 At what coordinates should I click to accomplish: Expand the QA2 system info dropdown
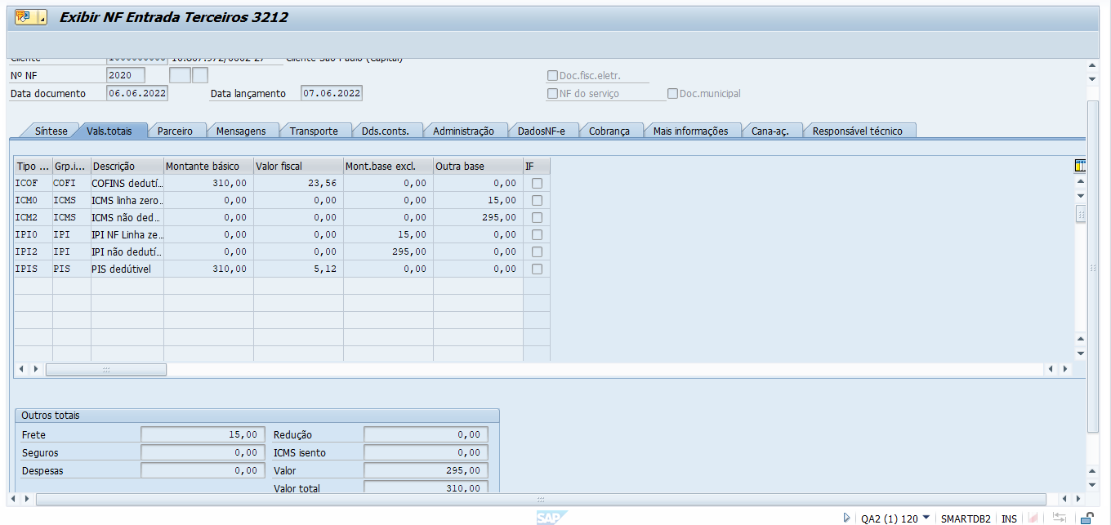pos(926,518)
